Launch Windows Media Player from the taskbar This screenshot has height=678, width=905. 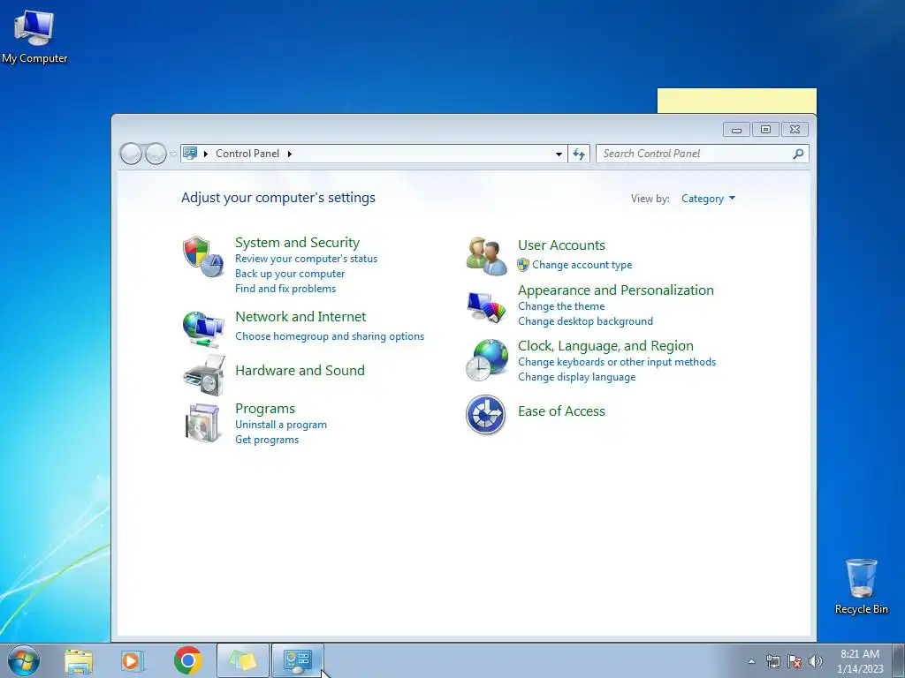(x=132, y=660)
